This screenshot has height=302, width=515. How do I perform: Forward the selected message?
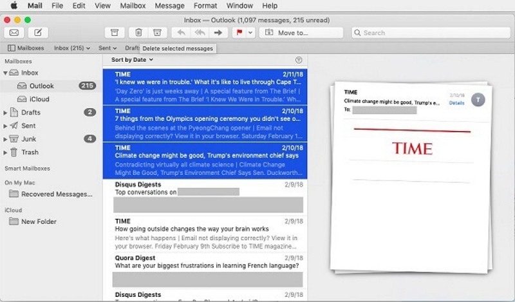click(218, 33)
